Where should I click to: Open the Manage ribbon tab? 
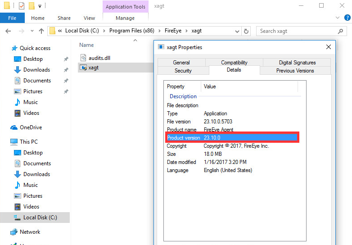tap(125, 18)
